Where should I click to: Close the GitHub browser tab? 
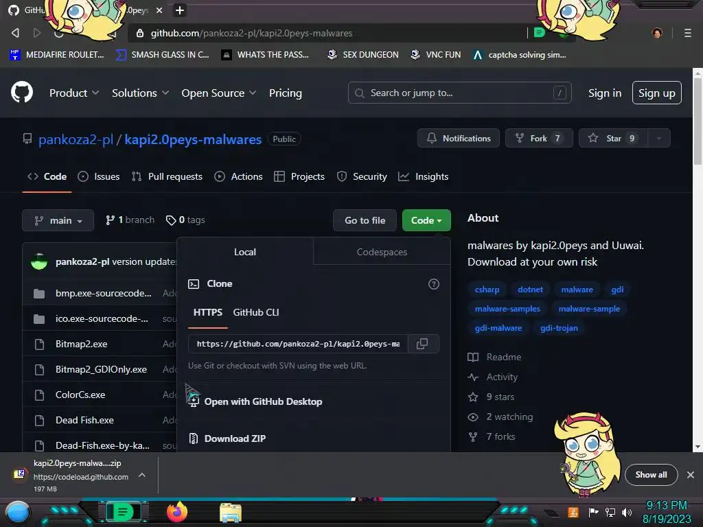tap(159, 10)
